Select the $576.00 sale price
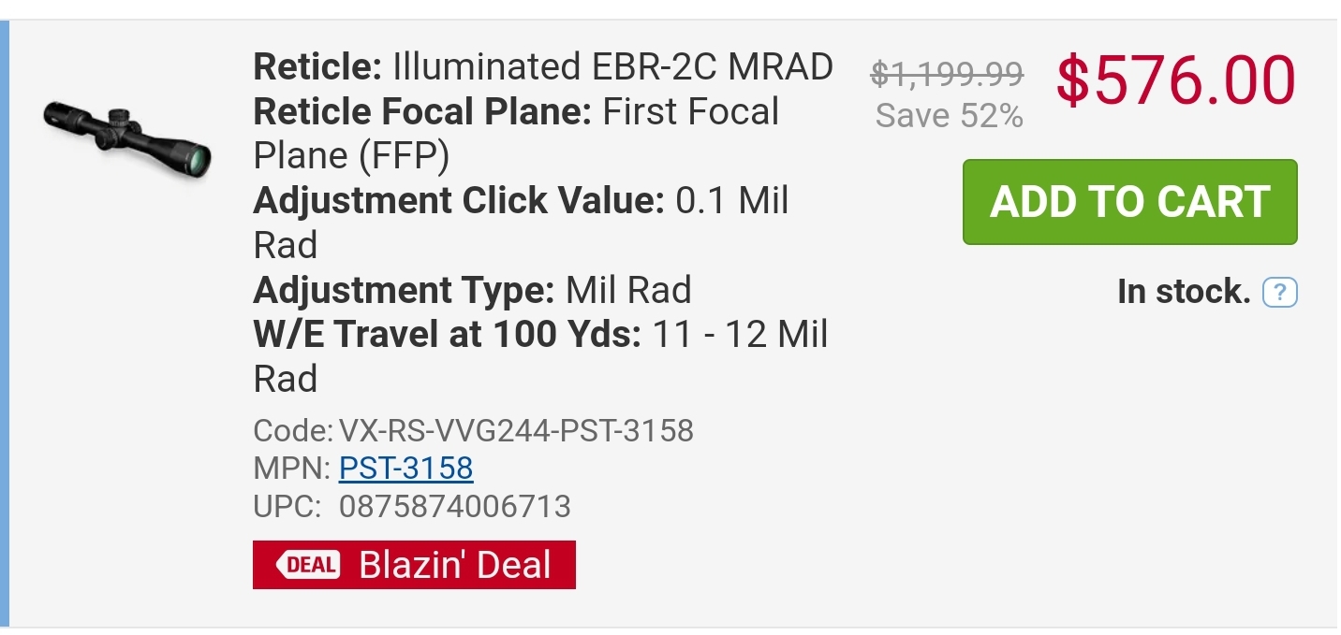This screenshot has width=1341, height=635. tap(1176, 80)
